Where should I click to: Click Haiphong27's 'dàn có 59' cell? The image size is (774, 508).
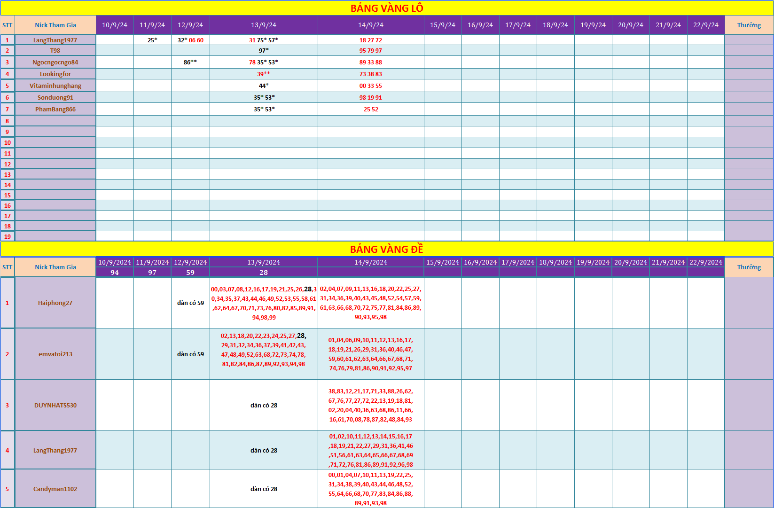point(190,303)
